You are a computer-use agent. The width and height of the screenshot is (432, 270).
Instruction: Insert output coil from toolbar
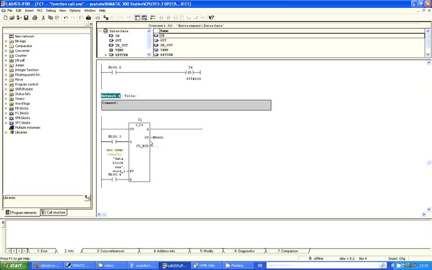coord(175,17)
